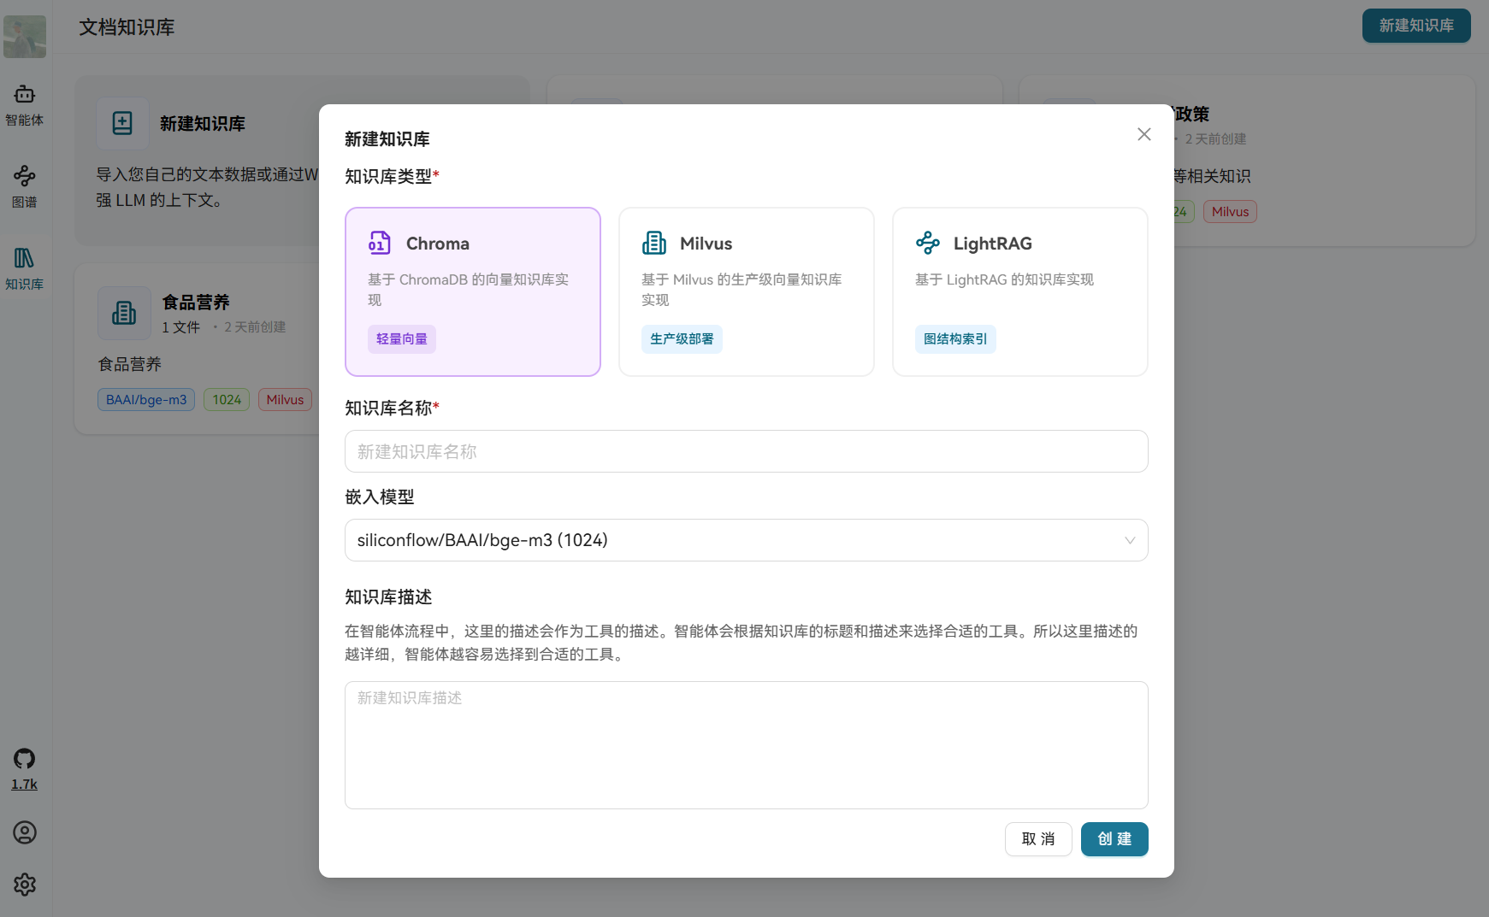This screenshot has width=1489, height=917.
Task: Focus the 知识库名称 input field
Action: pos(747,451)
